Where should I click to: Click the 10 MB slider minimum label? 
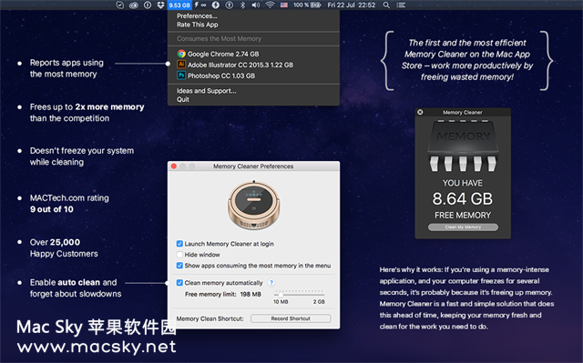(x=281, y=302)
